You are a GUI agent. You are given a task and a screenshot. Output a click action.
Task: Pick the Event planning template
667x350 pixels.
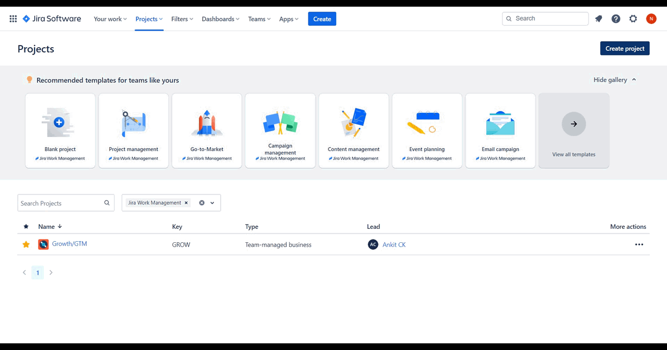(427, 131)
